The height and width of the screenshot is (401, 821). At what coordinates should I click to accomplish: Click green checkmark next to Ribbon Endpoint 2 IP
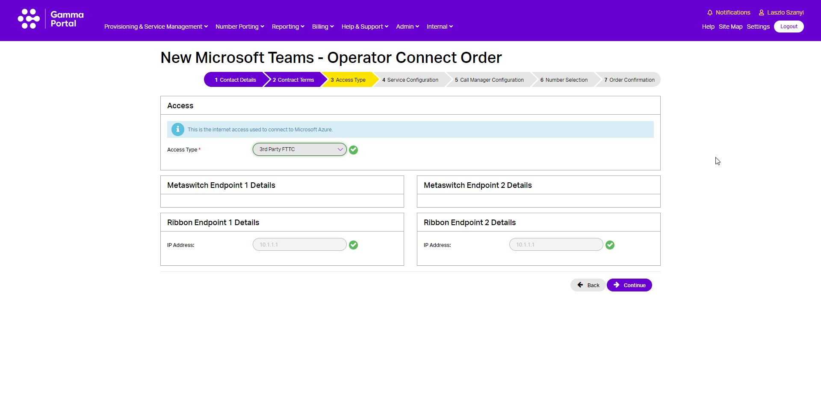610,245
